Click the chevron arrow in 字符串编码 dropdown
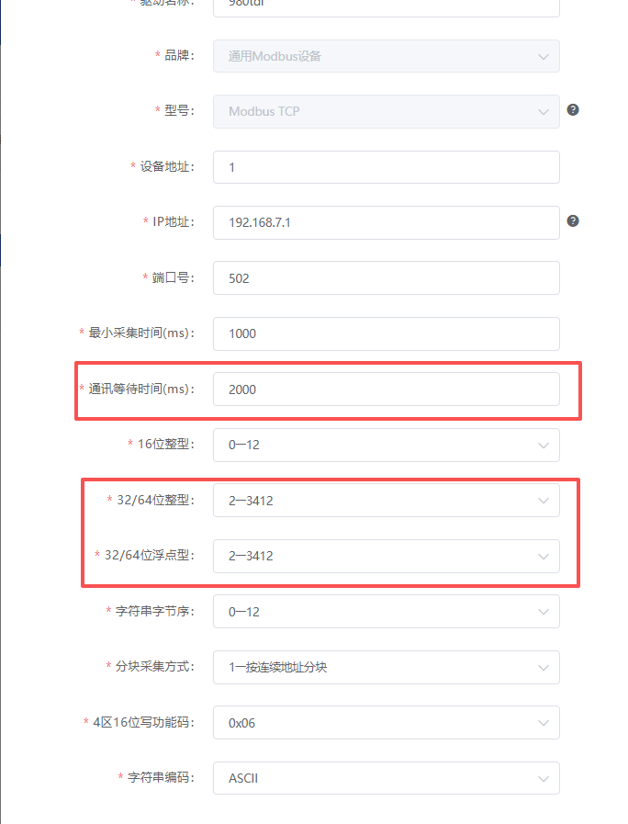 (544, 778)
